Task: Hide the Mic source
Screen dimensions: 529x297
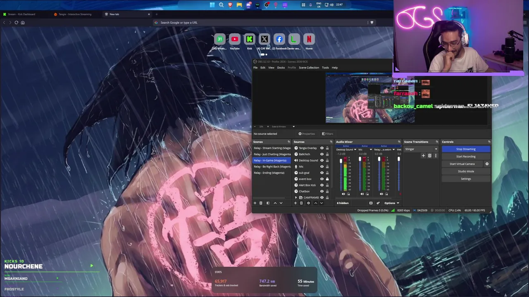Action: [322, 167]
